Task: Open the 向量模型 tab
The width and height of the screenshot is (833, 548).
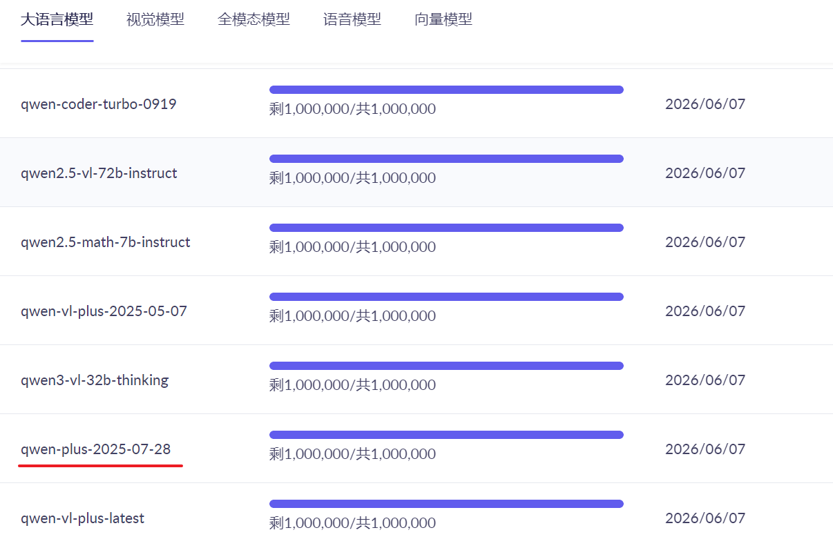Action: click(443, 19)
